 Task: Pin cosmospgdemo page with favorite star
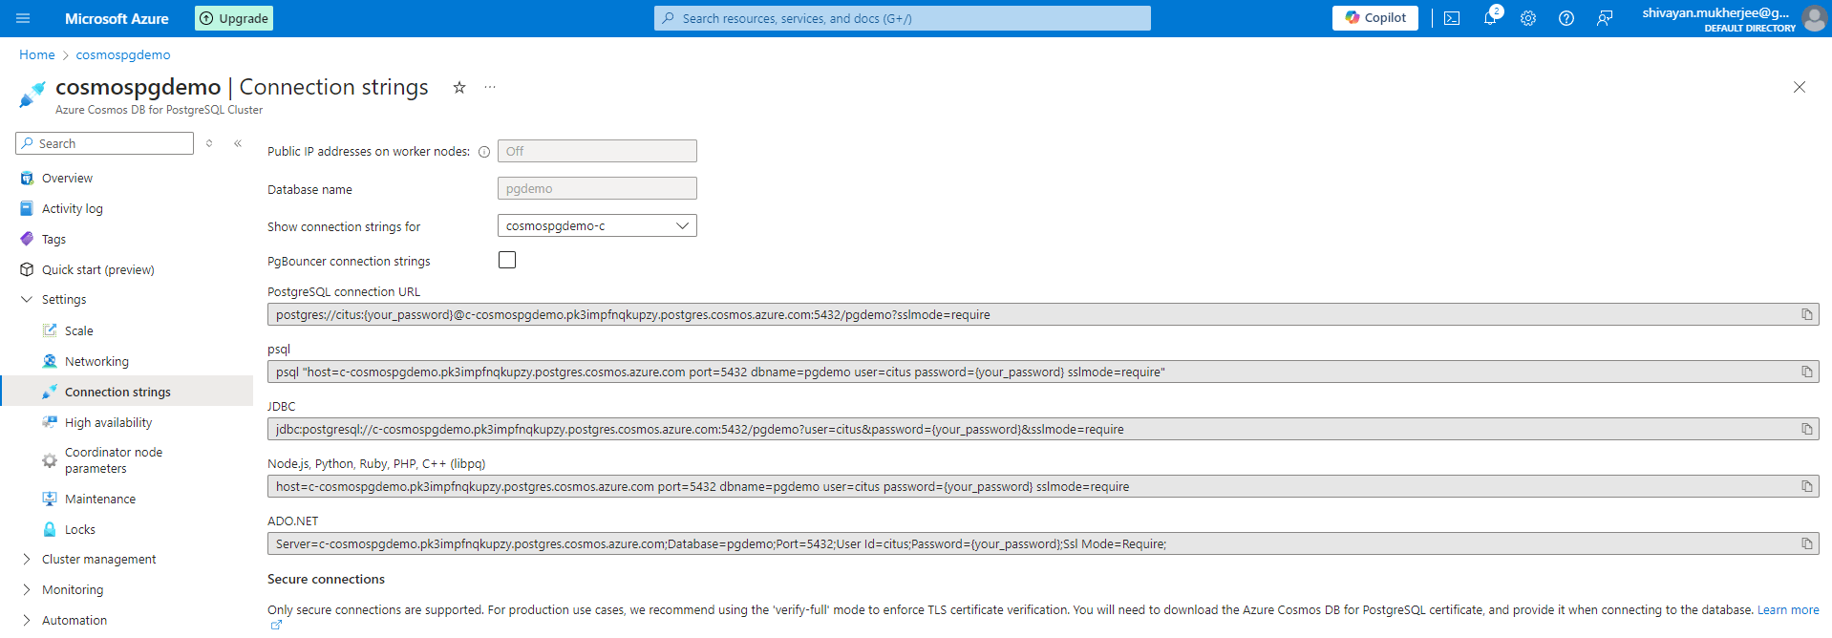[x=459, y=87]
